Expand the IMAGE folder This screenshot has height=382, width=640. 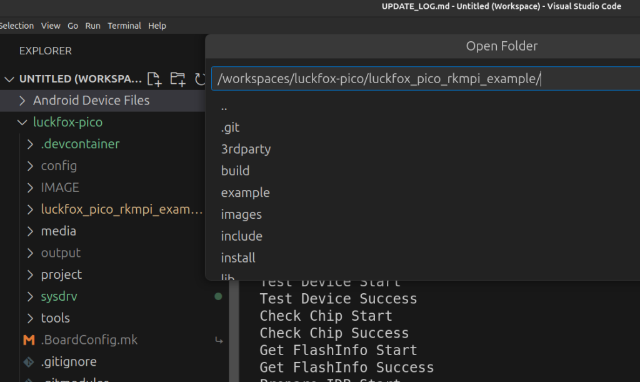30,188
